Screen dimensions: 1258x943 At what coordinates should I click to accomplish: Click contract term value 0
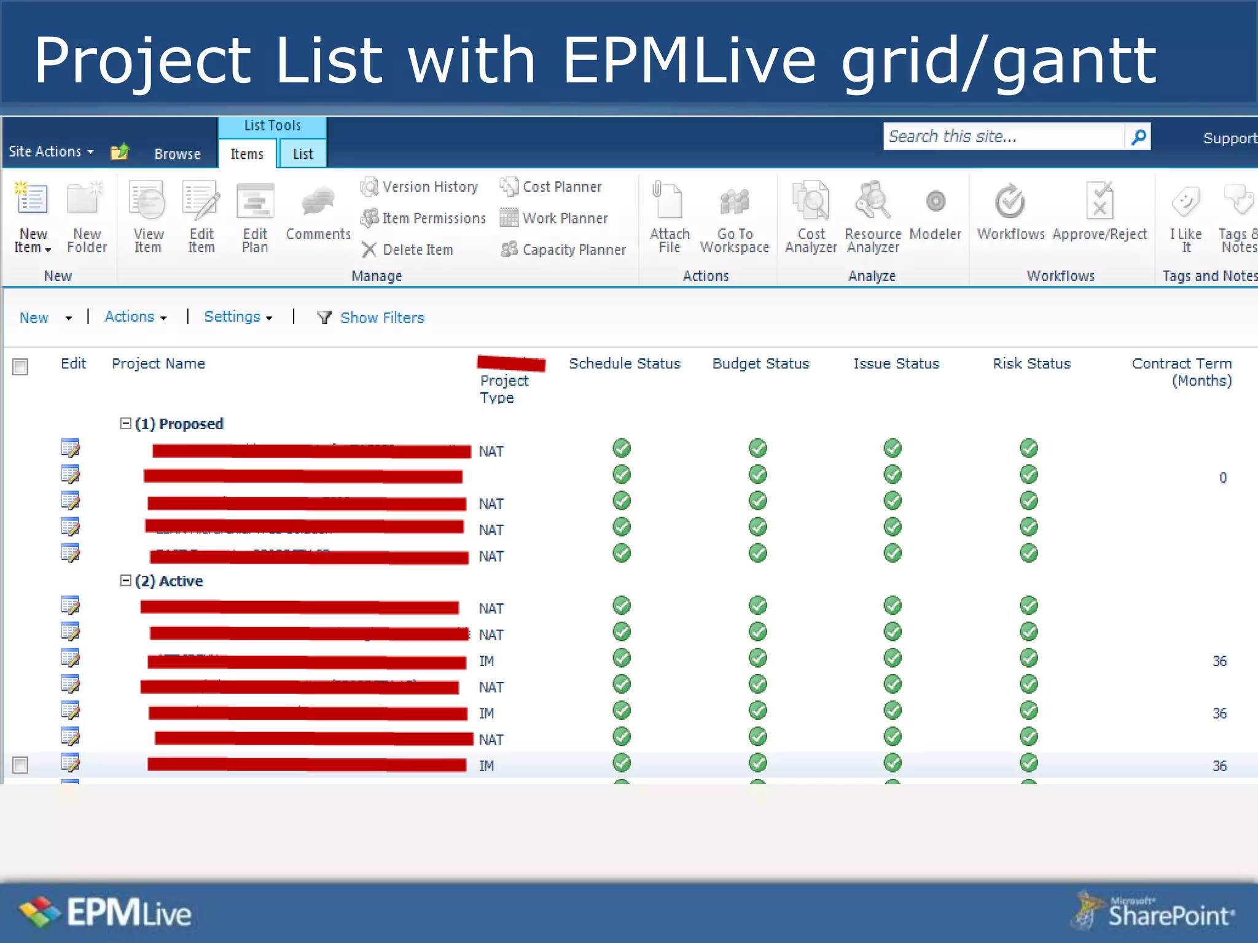[1223, 478]
